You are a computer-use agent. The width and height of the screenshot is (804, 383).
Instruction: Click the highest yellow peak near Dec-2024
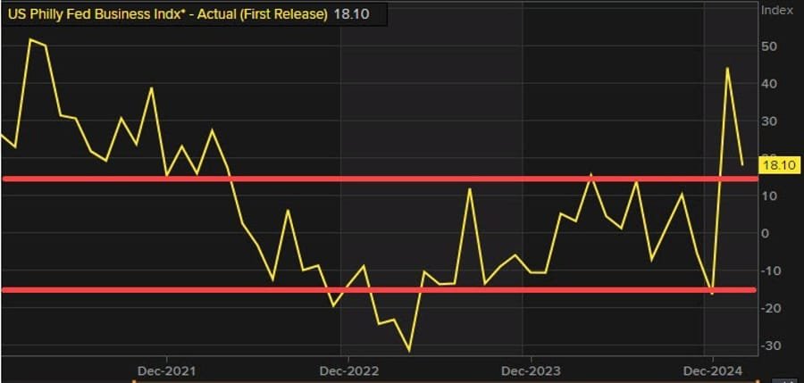coord(727,68)
